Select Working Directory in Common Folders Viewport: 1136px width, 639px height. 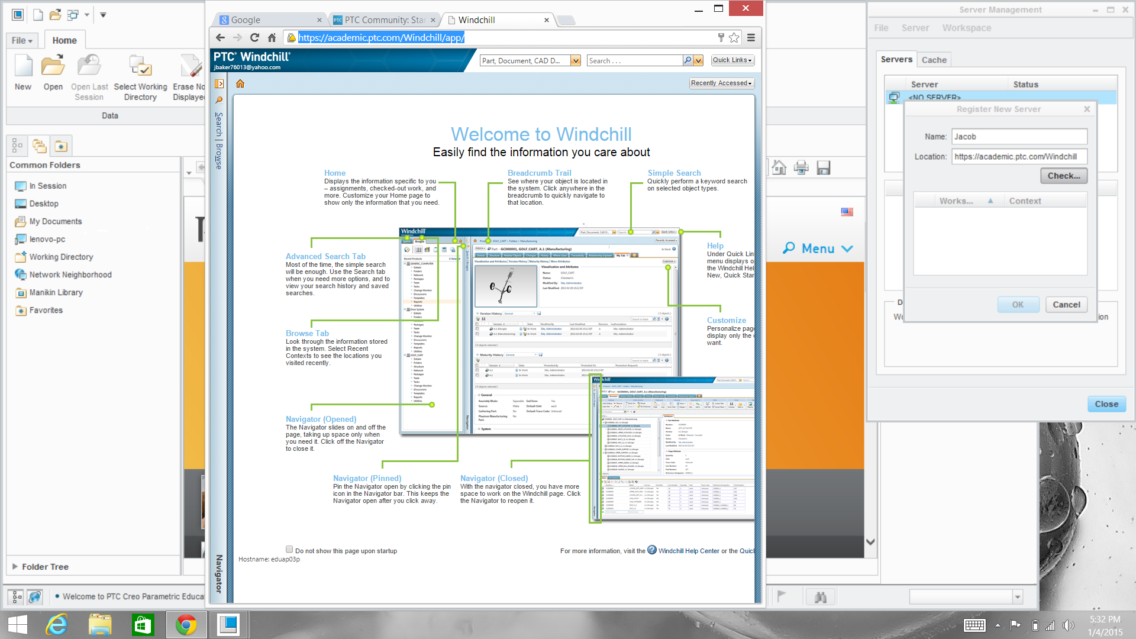point(61,257)
